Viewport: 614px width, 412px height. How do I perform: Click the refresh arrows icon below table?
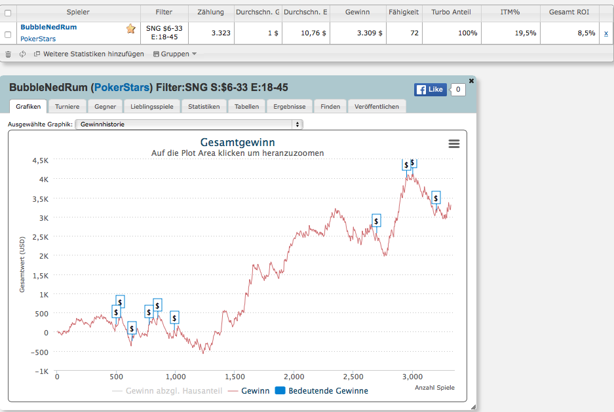[23, 54]
